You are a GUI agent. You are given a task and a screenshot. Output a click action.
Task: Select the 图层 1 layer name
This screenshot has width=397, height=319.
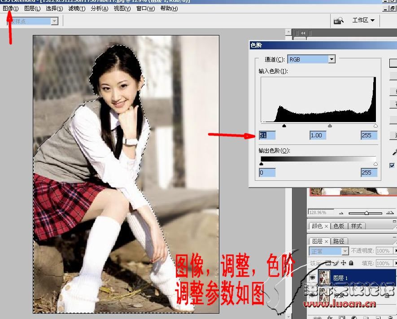pos(340,278)
